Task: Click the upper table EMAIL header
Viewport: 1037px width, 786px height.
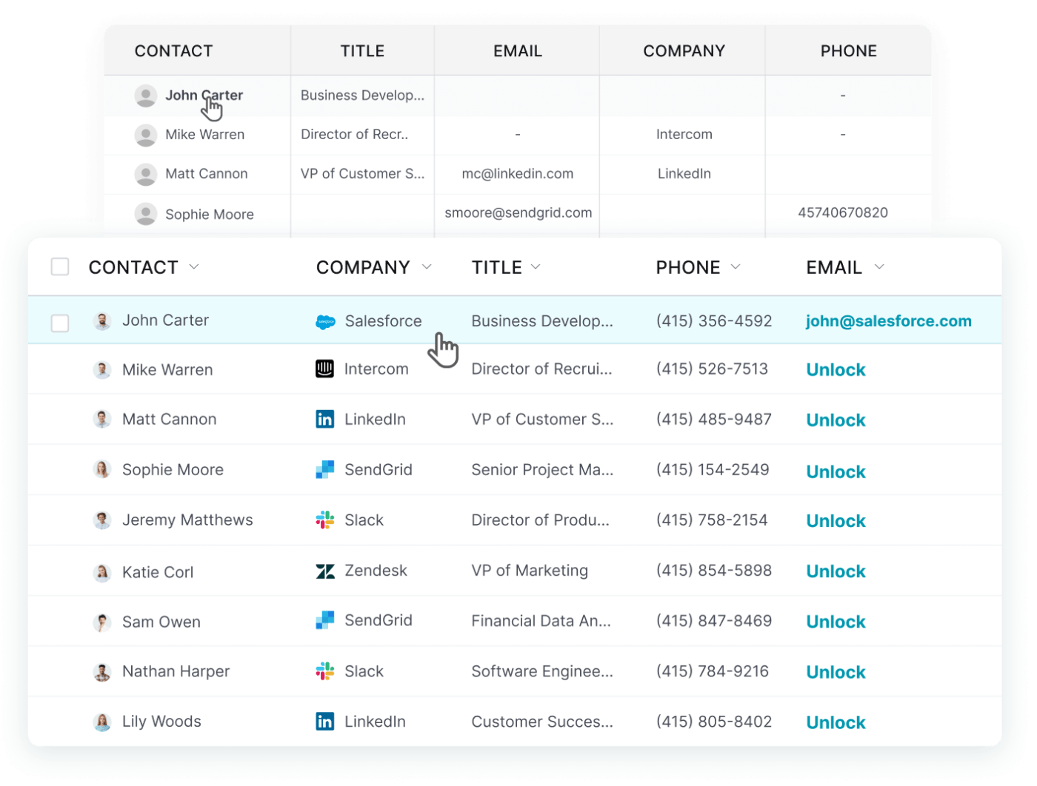Action: [x=518, y=51]
